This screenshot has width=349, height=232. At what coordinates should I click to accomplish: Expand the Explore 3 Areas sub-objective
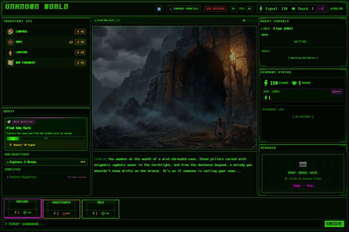tap(46, 162)
